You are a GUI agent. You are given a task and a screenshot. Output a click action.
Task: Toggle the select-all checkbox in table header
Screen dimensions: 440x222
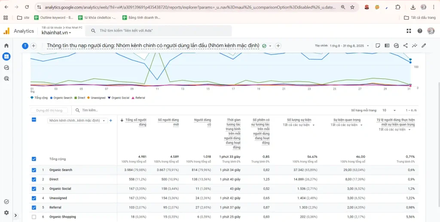pos(34,120)
